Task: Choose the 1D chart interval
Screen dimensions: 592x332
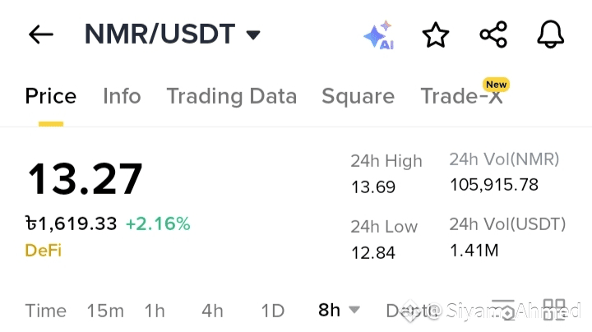Action: coord(273,311)
